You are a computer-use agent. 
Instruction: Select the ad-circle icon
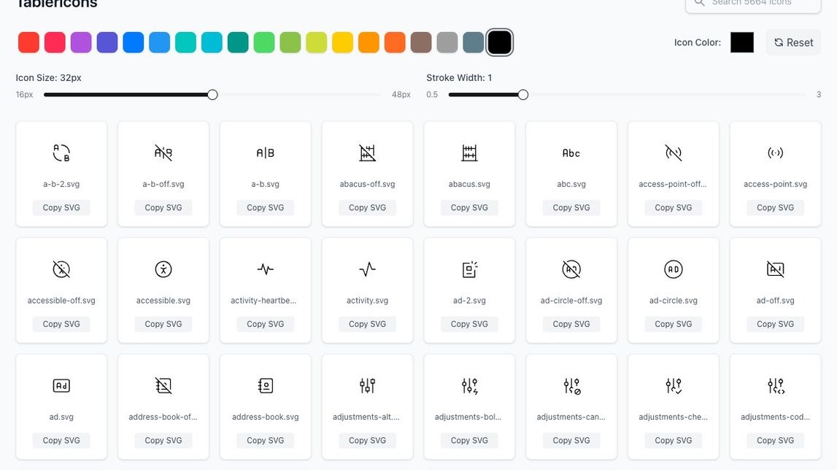click(x=673, y=269)
